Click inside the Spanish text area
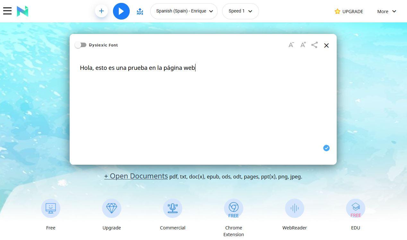Viewport: 407px width, 240px height. click(x=203, y=103)
